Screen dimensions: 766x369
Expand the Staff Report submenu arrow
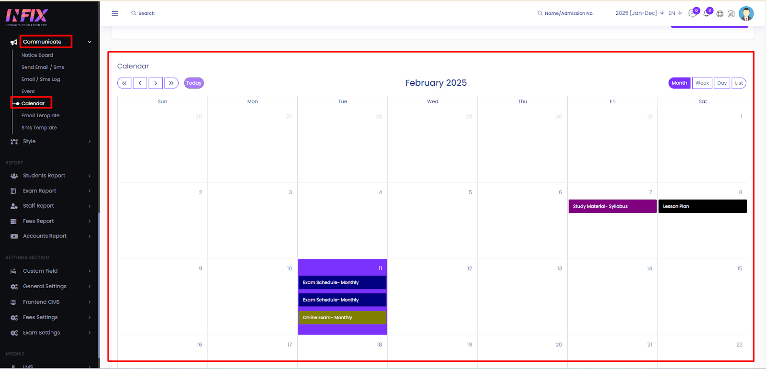coord(90,206)
